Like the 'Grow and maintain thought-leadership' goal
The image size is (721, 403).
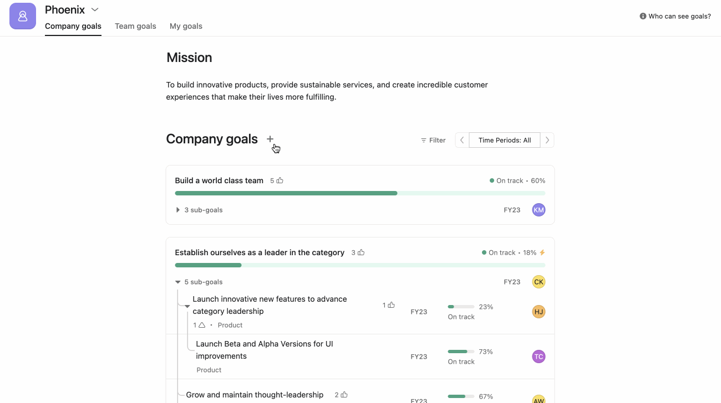pyautogui.click(x=344, y=395)
